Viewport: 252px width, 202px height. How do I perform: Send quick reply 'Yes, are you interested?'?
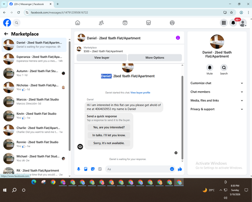109,127
